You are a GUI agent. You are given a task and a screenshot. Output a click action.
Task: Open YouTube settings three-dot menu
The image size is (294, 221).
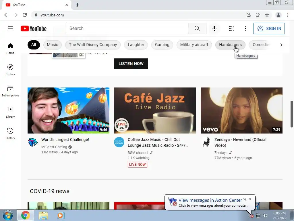tap(245, 28)
